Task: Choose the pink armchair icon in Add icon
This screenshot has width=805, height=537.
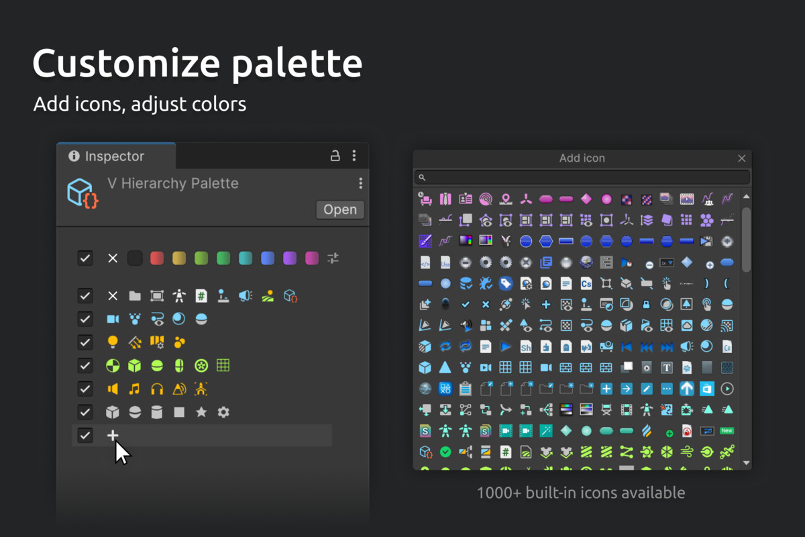Action: pyautogui.click(x=425, y=199)
